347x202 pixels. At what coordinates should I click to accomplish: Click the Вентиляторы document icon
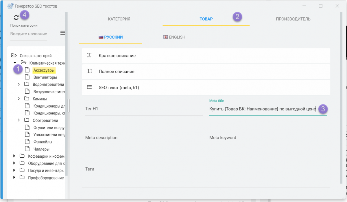(27, 77)
